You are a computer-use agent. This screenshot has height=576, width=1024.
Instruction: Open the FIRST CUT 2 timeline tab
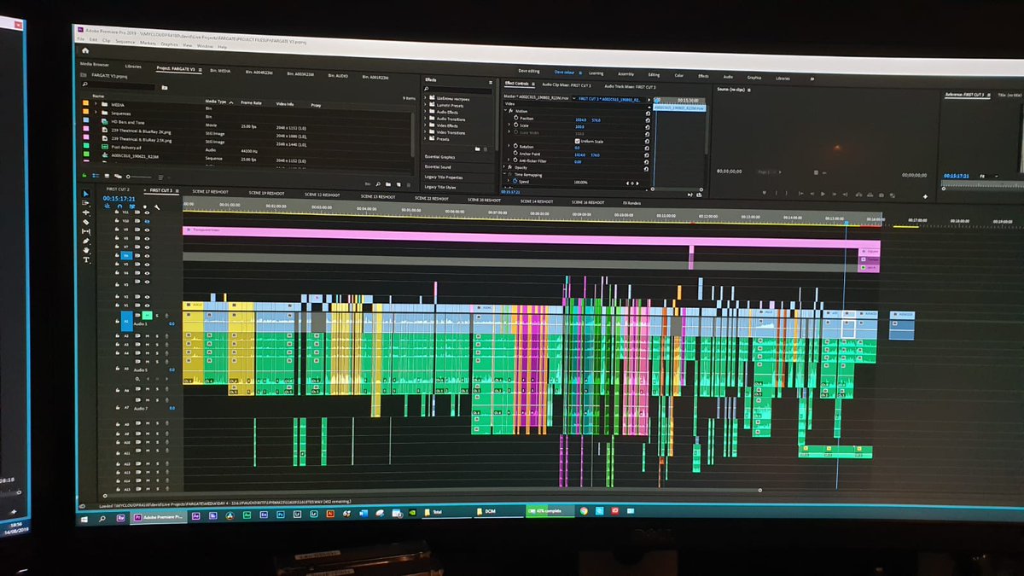click(118, 189)
